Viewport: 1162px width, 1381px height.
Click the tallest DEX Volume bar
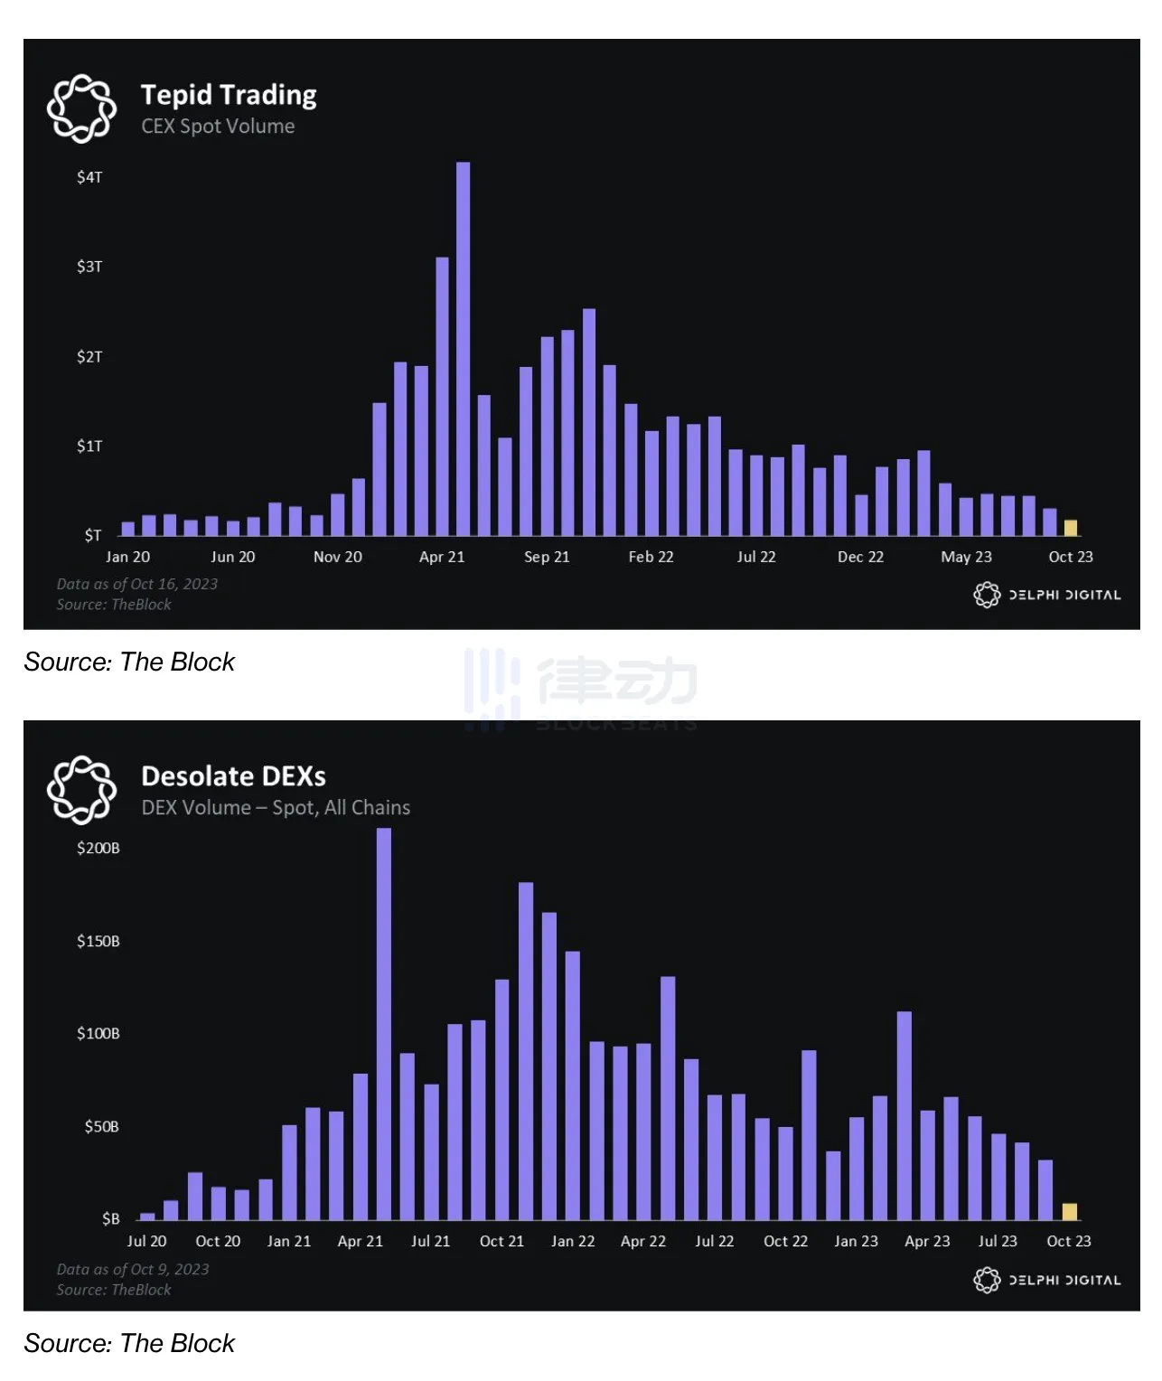[384, 1024]
